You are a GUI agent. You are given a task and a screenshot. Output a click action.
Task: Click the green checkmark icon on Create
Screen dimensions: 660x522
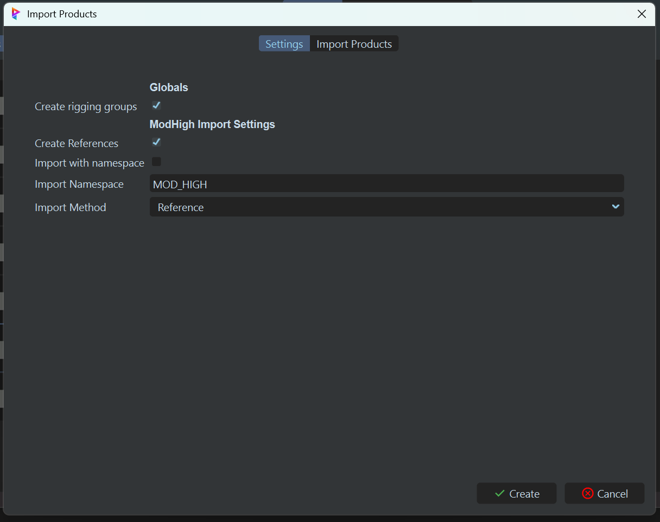[x=500, y=494]
